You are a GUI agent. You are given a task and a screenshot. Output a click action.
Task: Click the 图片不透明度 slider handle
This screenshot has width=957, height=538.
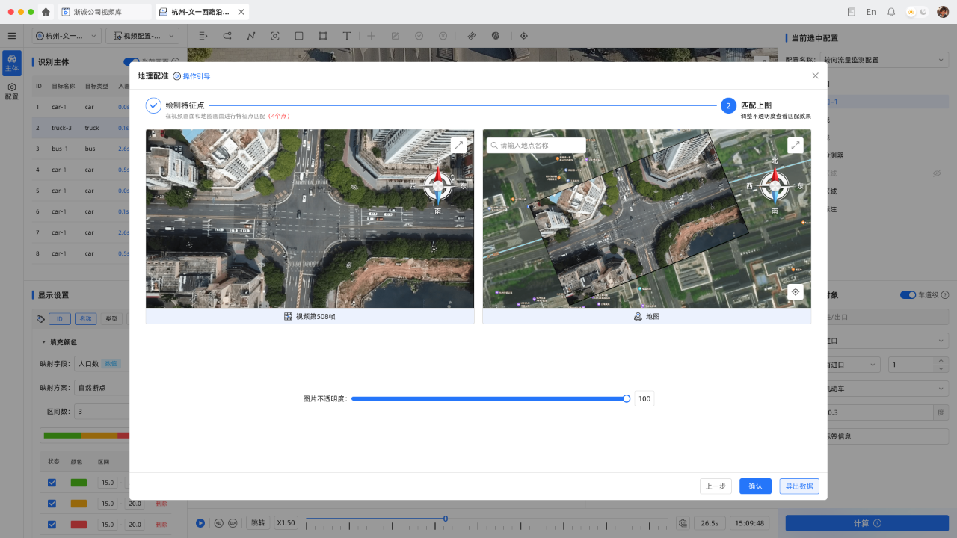click(x=627, y=399)
